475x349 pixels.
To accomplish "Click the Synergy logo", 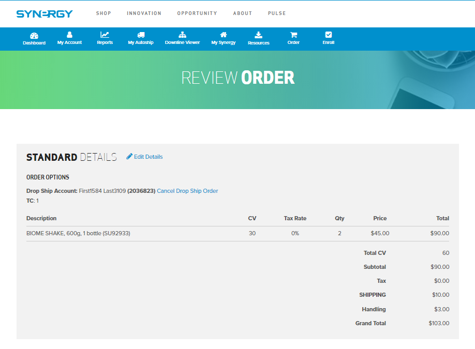I will tap(44, 14).
